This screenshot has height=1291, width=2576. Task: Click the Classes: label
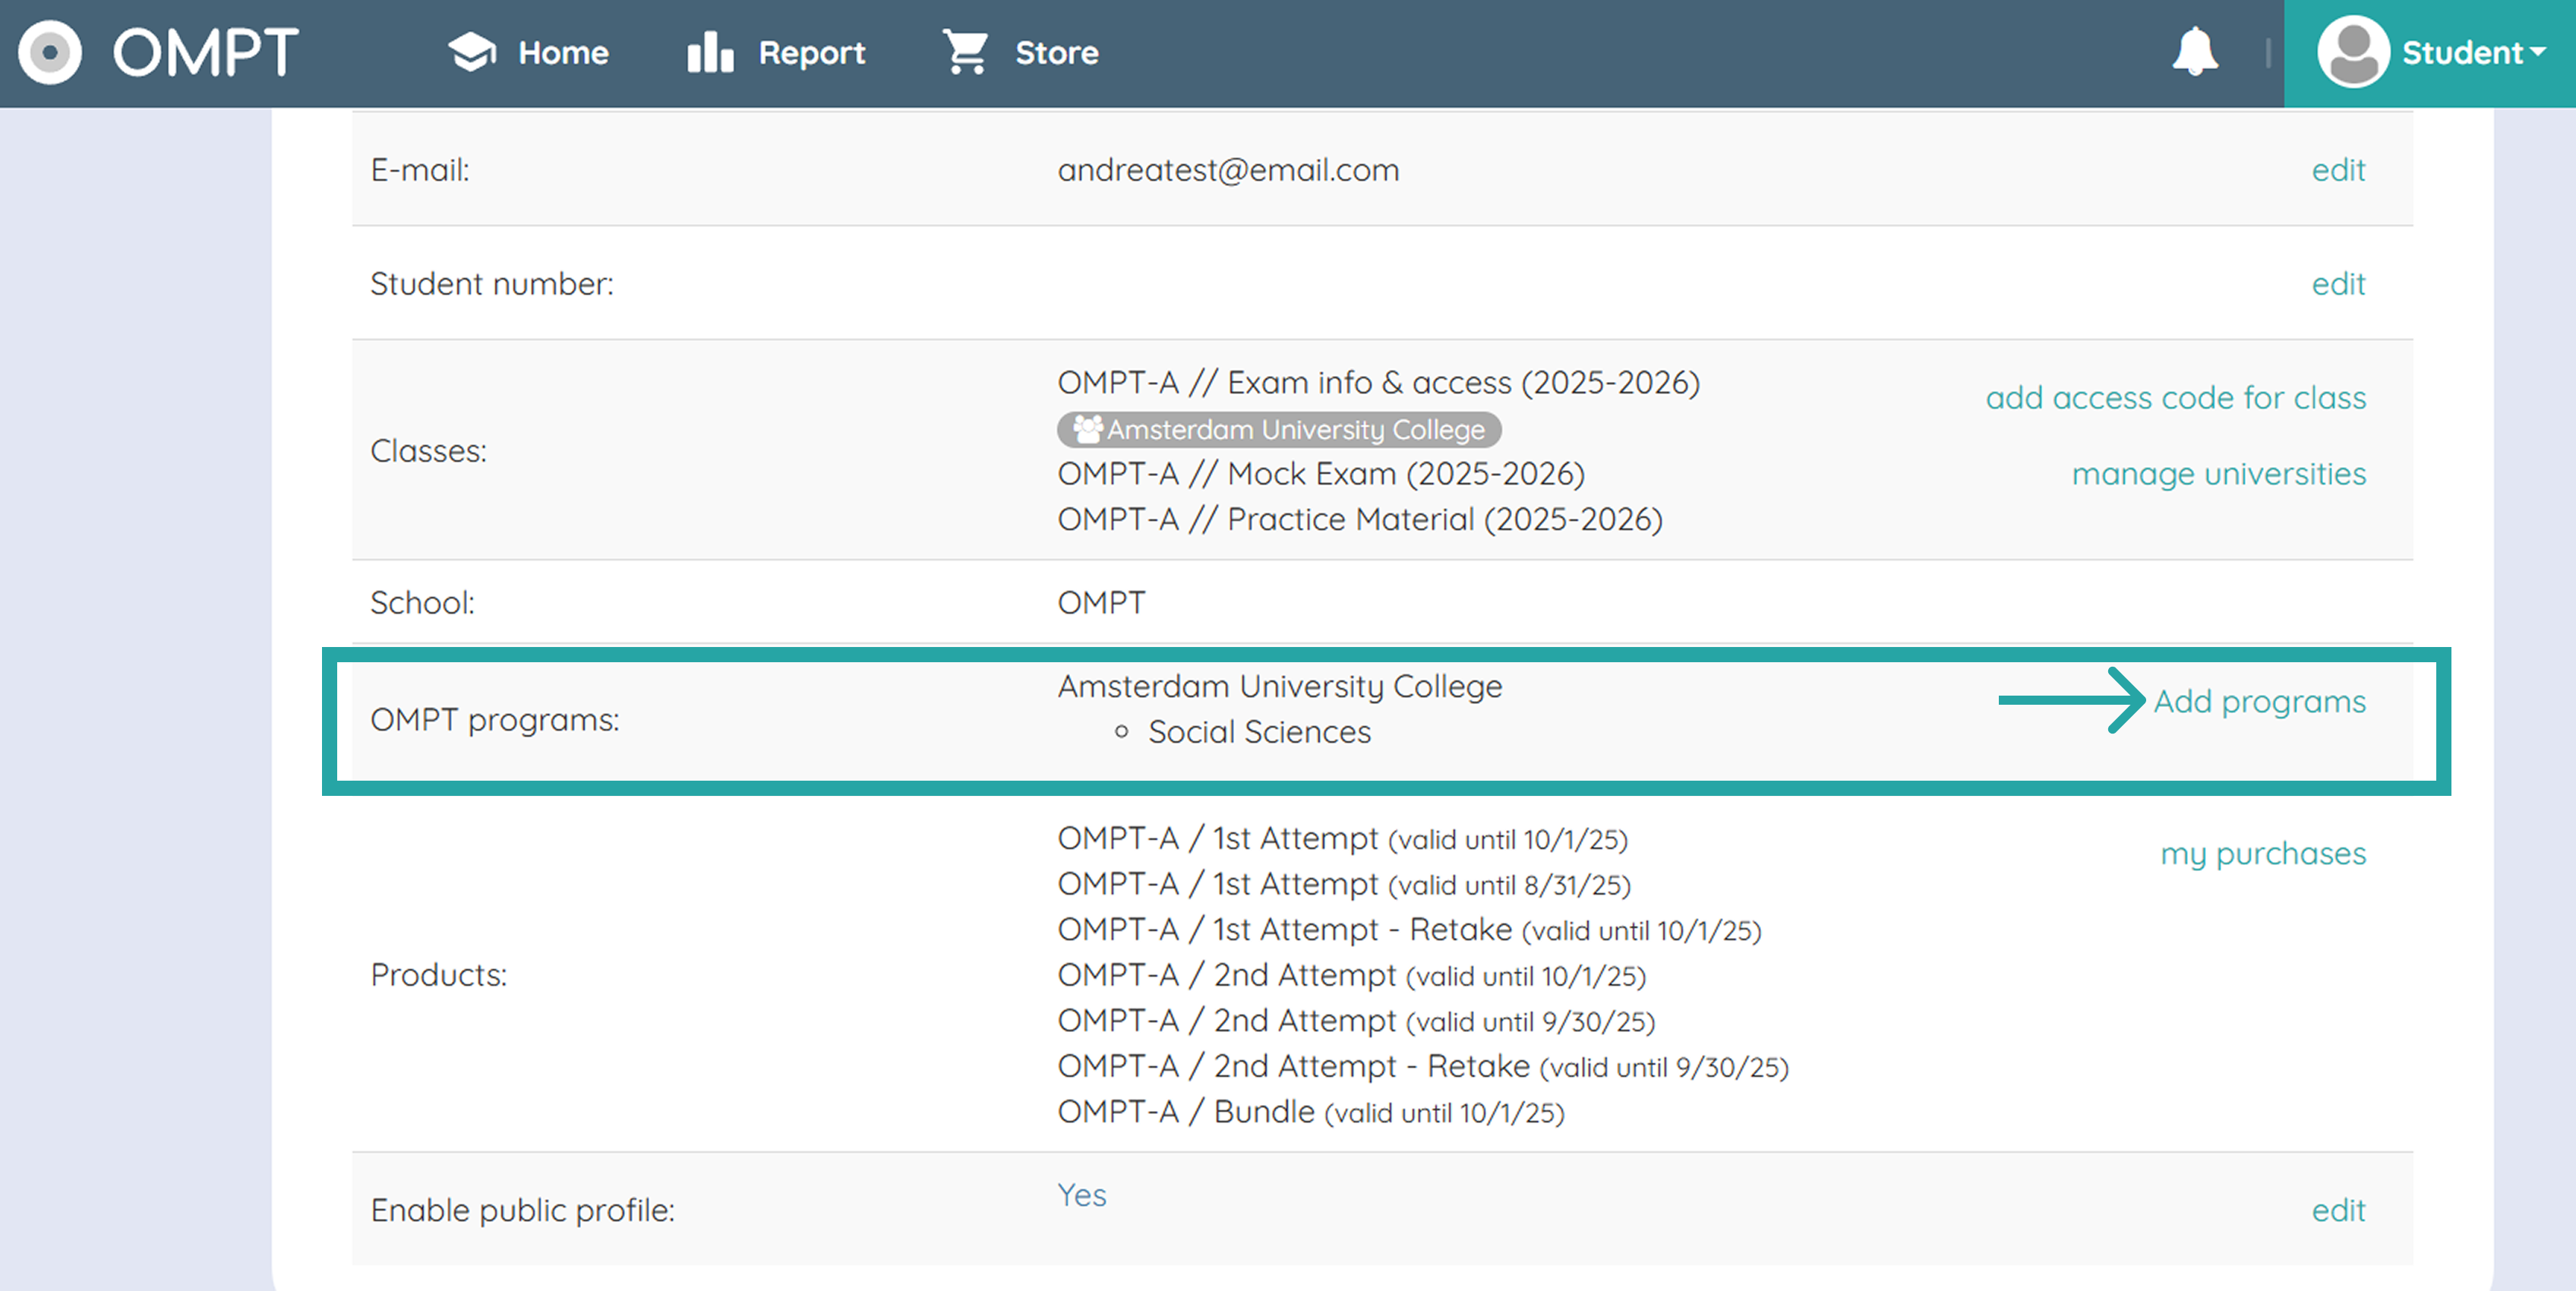coord(428,452)
